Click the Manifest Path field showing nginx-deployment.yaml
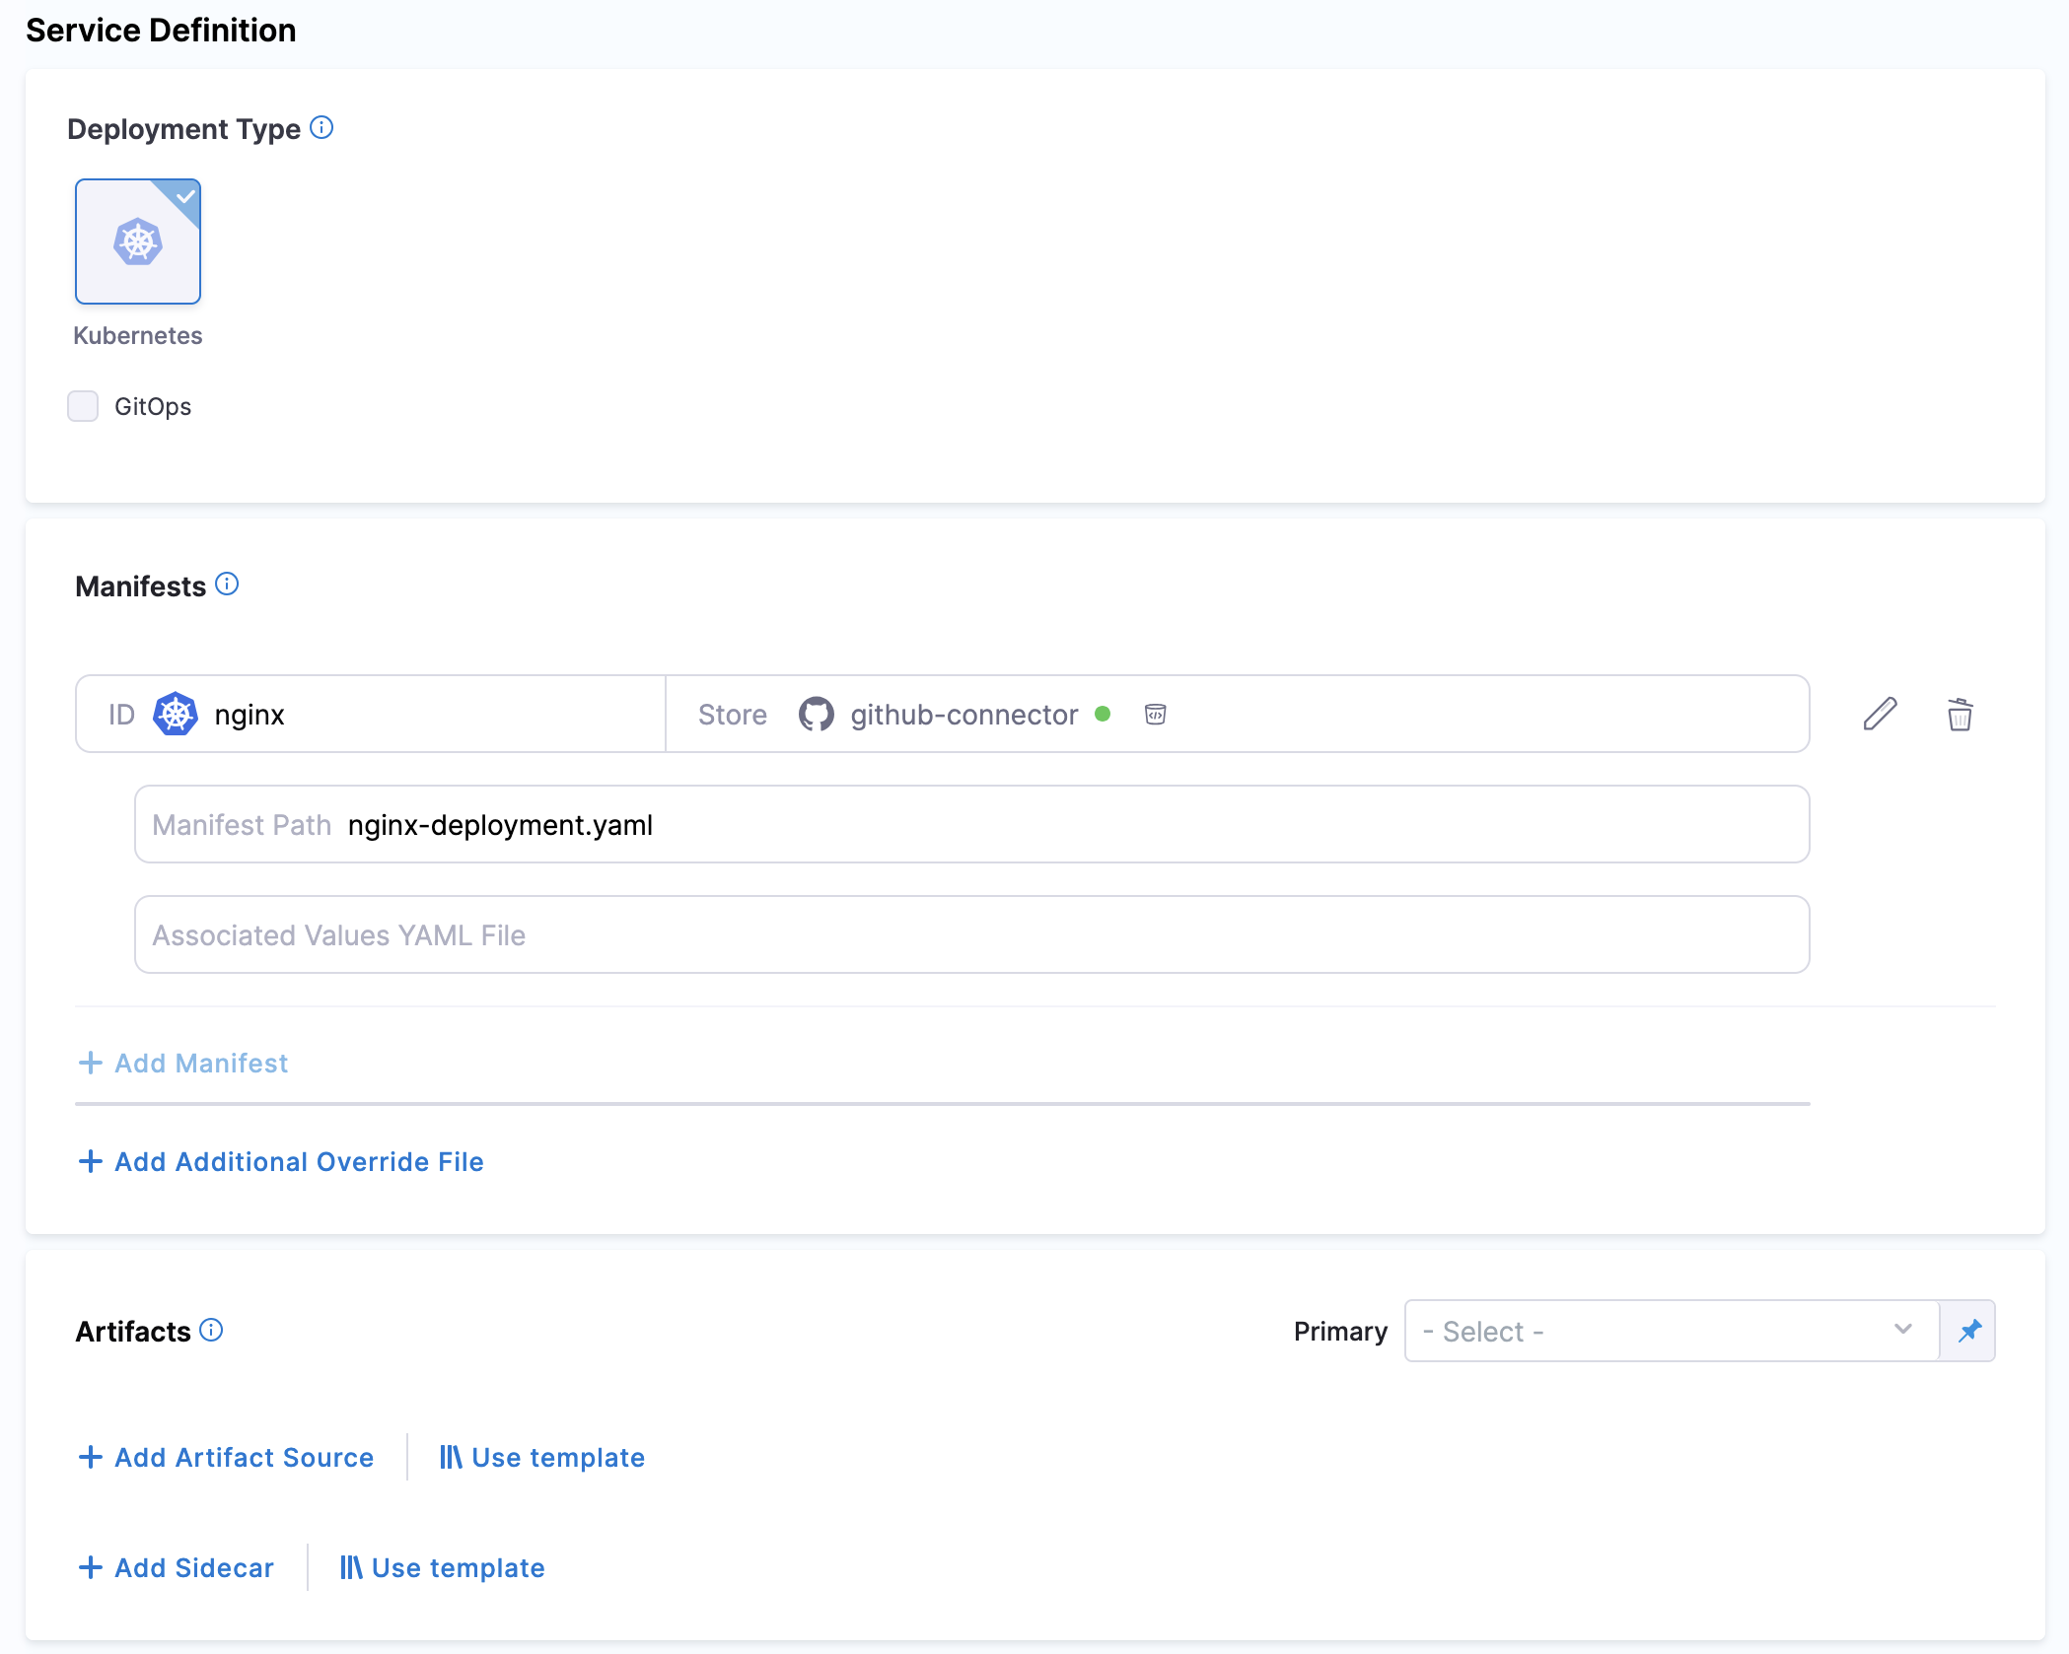 point(970,824)
